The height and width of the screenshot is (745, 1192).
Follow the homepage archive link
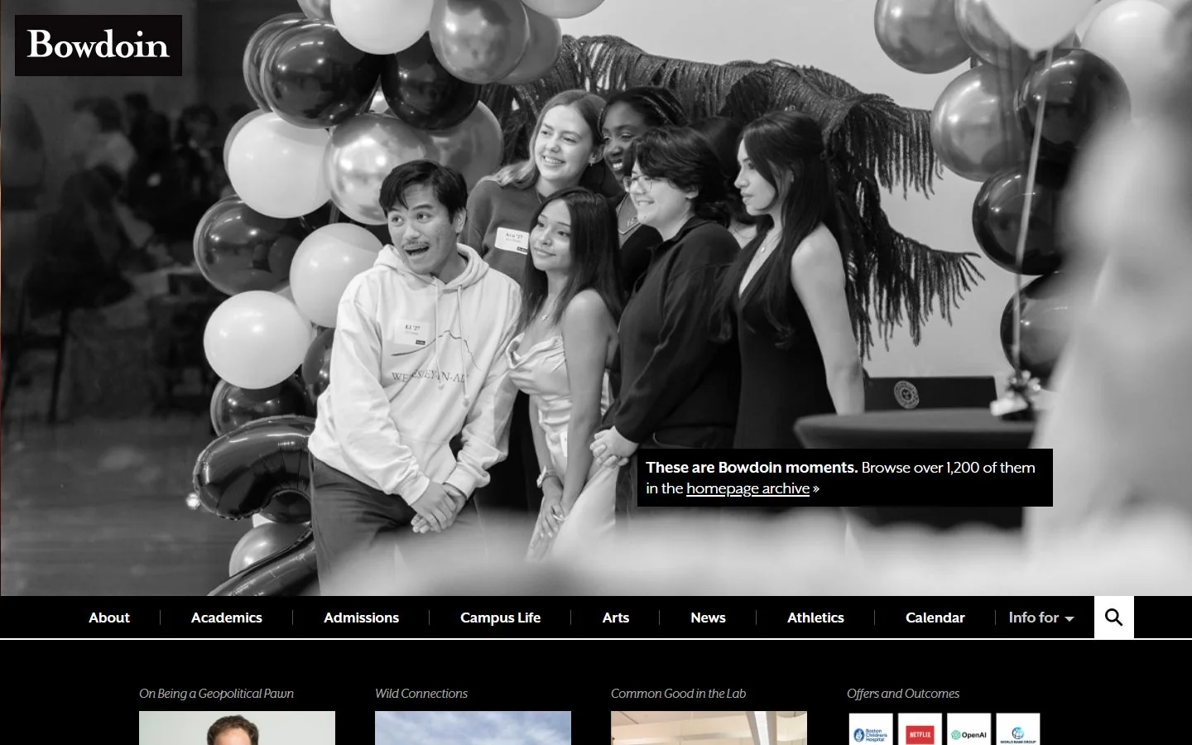(x=747, y=488)
